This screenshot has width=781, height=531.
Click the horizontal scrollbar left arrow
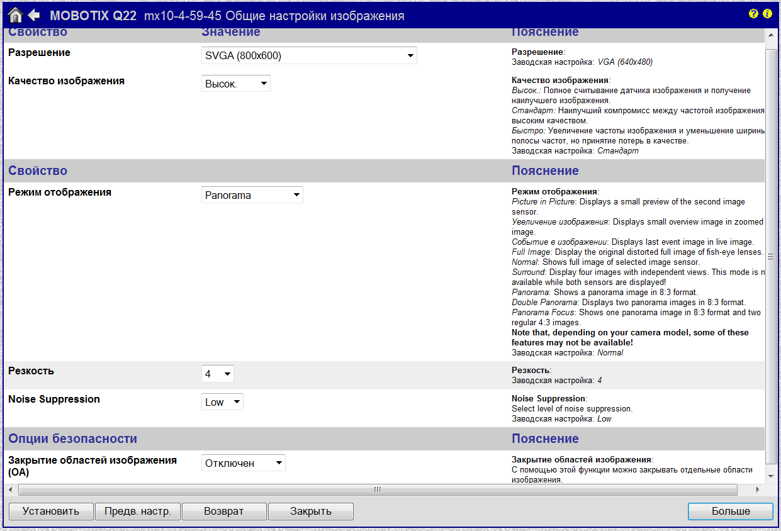pos(10,489)
